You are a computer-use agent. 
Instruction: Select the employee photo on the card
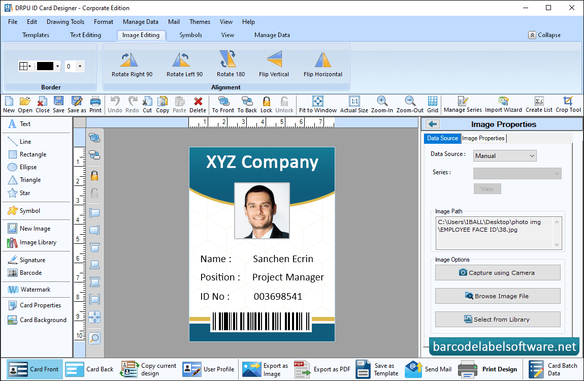click(262, 210)
